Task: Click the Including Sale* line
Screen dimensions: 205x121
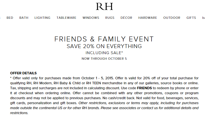Action: pos(104,53)
